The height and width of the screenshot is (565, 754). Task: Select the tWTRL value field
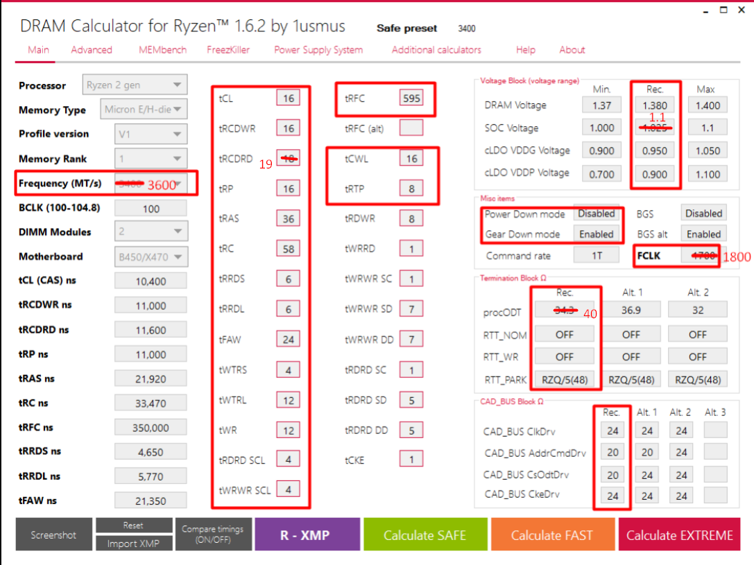288,400
